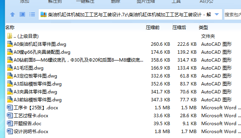Image resolution: width=241 pixels, height=138 pixels.
Task: Sort by the 压缩后 column header
Action: click(179, 28)
